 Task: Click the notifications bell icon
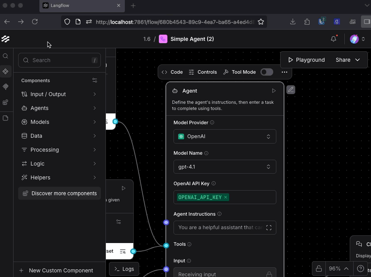(334, 39)
